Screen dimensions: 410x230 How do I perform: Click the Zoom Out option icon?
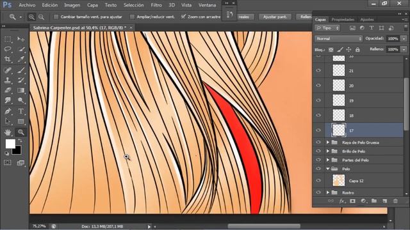(41, 17)
